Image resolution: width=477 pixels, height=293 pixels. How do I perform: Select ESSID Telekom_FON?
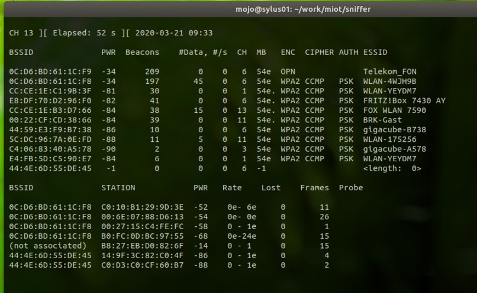pyautogui.click(x=389, y=71)
